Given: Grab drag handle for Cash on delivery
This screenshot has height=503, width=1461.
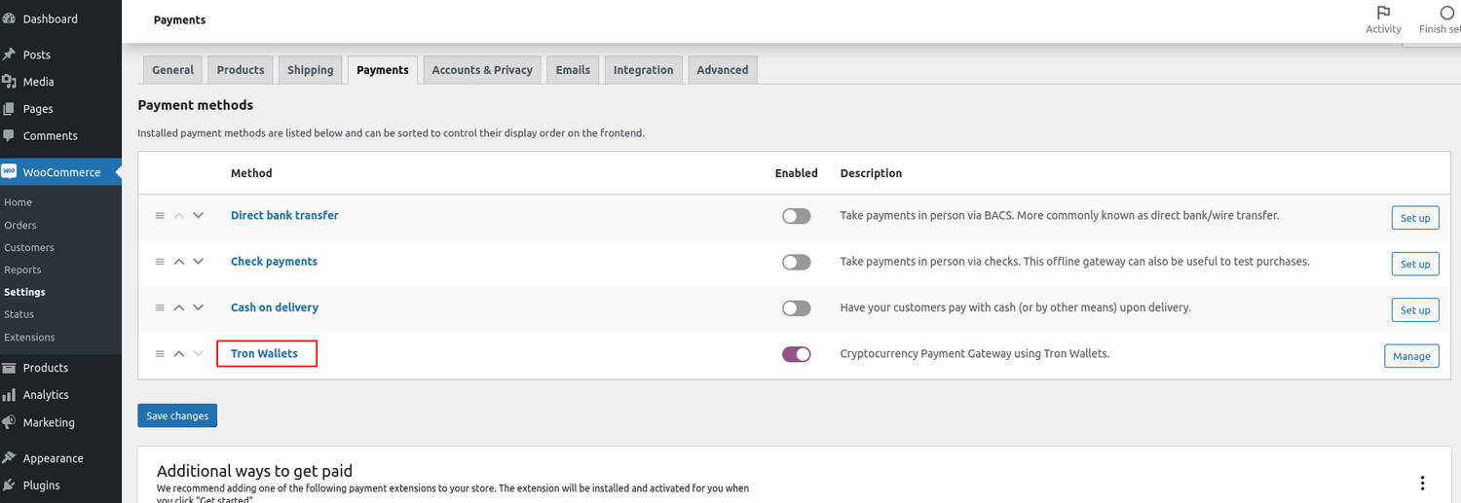Looking at the screenshot, I should [x=160, y=307].
